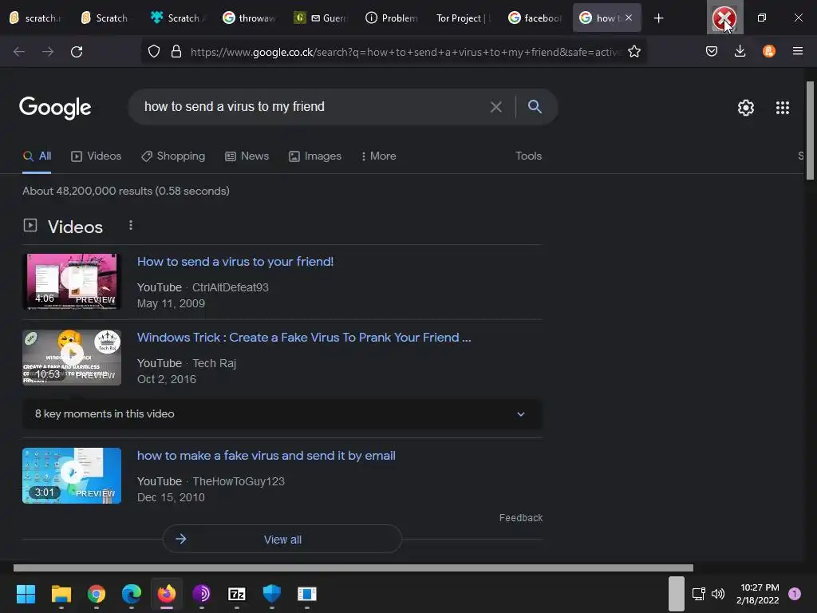Open 'how to make a fake virus and send it by email'
This screenshot has width=817, height=613.
coord(266,456)
